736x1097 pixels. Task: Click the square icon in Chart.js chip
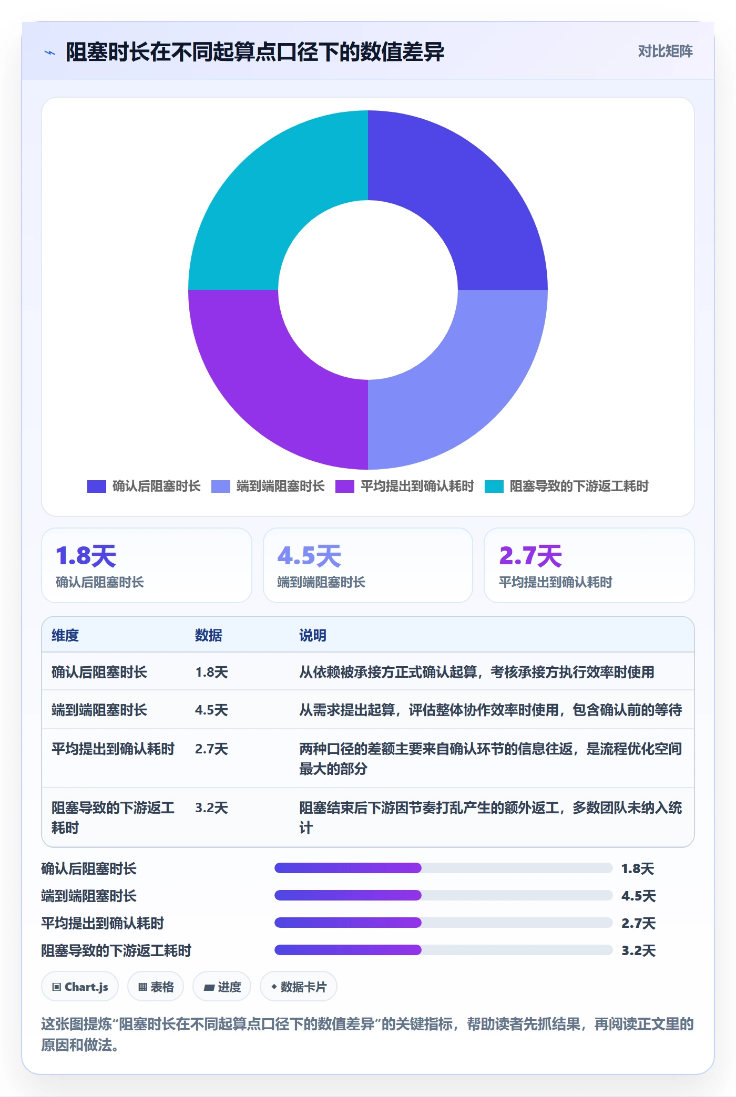tap(57, 987)
